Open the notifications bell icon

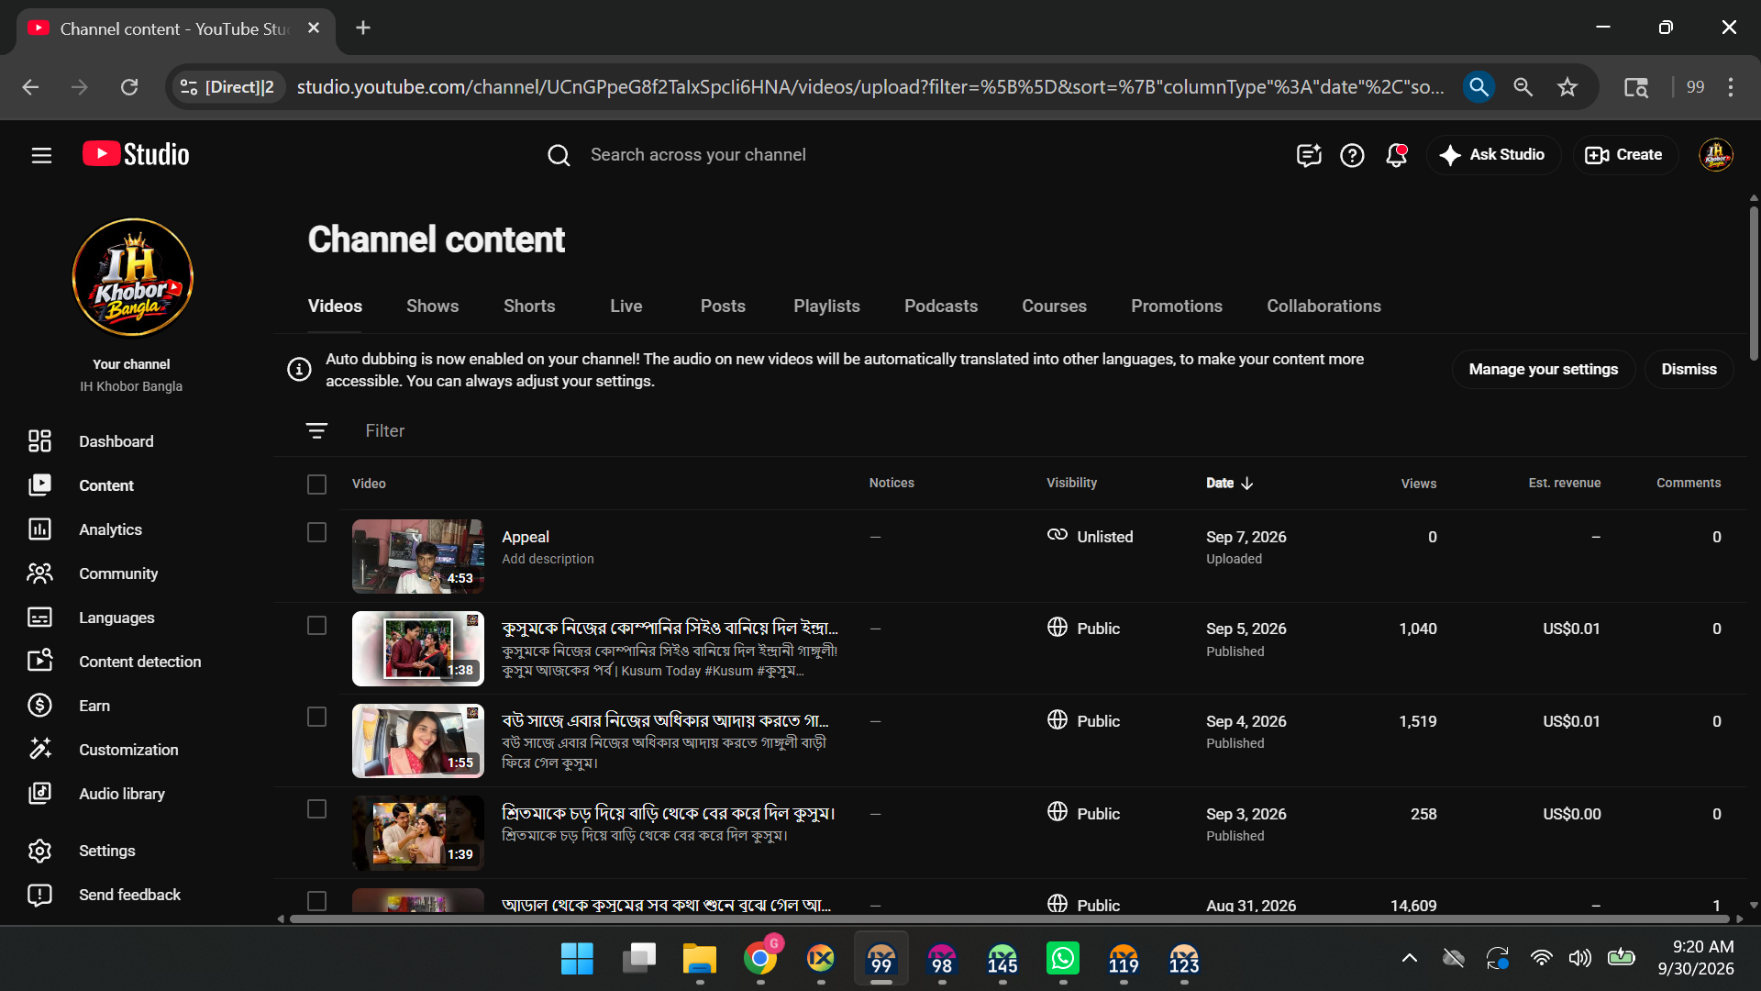click(x=1397, y=155)
